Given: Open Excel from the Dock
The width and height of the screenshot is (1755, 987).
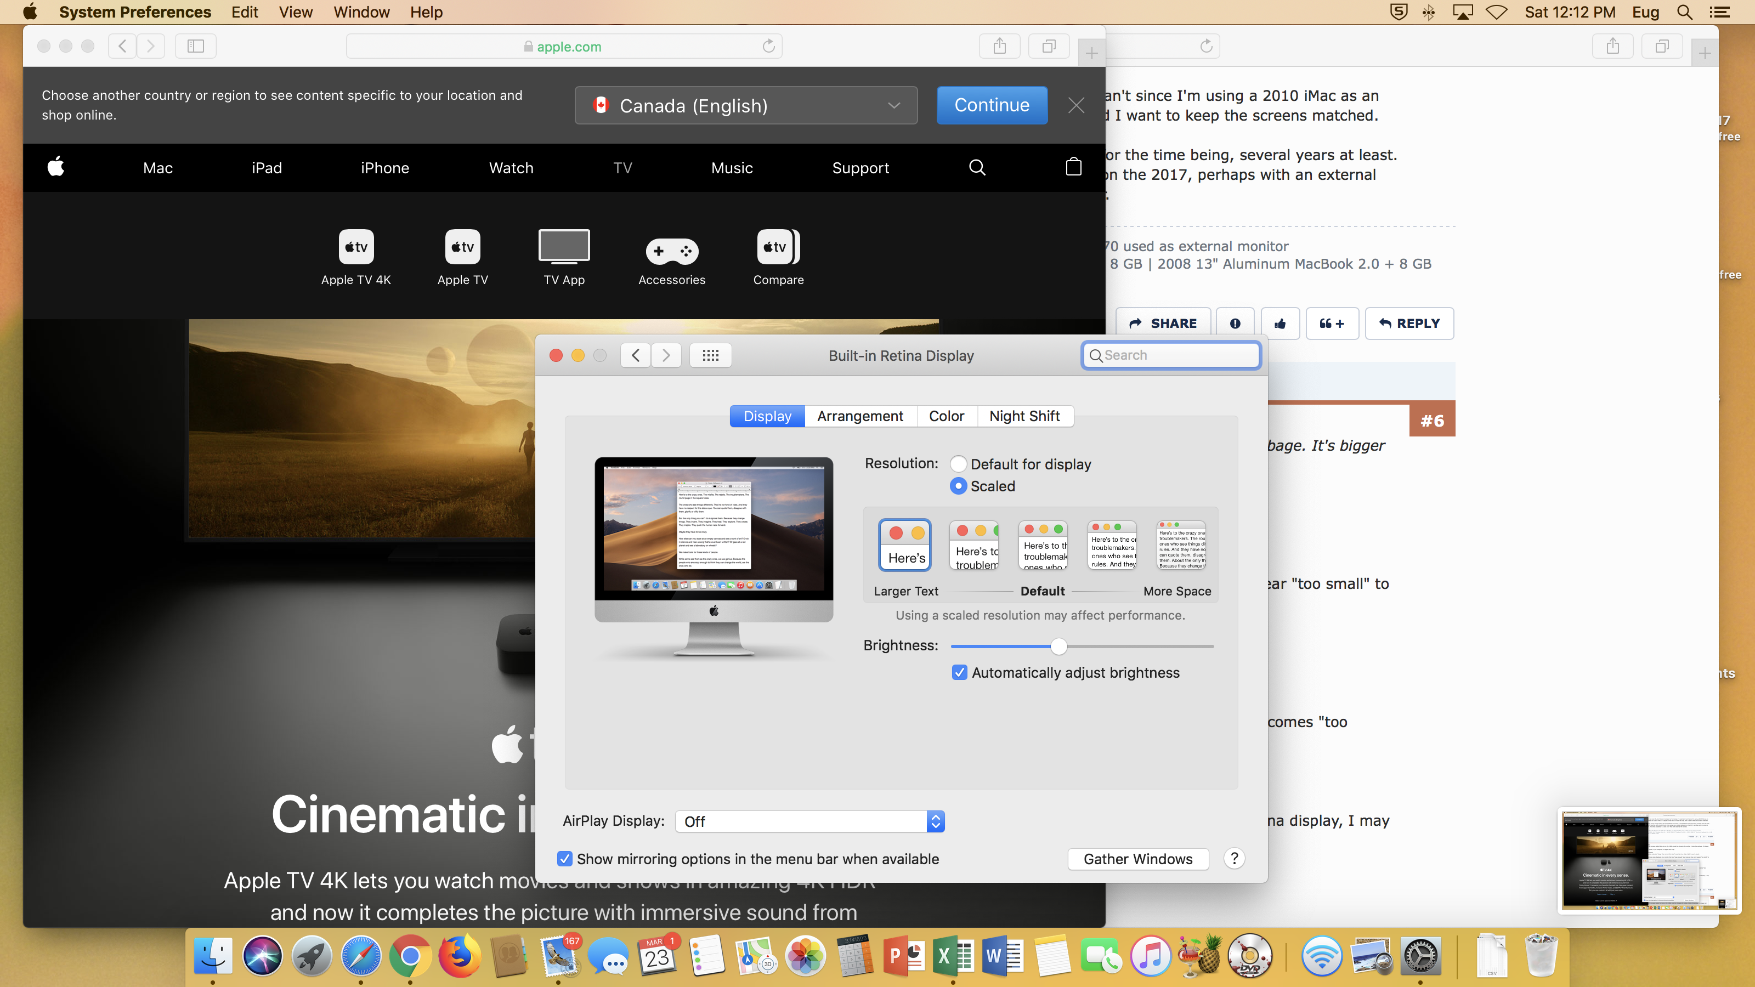Looking at the screenshot, I should click(953, 956).
